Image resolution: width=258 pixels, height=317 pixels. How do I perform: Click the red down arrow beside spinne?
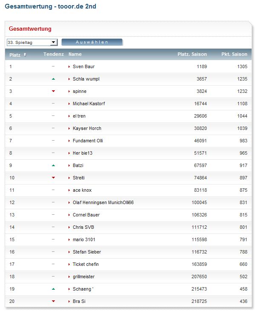coord(53,91)
